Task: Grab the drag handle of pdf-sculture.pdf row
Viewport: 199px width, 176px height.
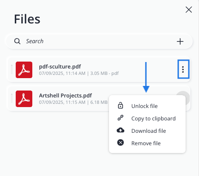Action: [12, 69]
